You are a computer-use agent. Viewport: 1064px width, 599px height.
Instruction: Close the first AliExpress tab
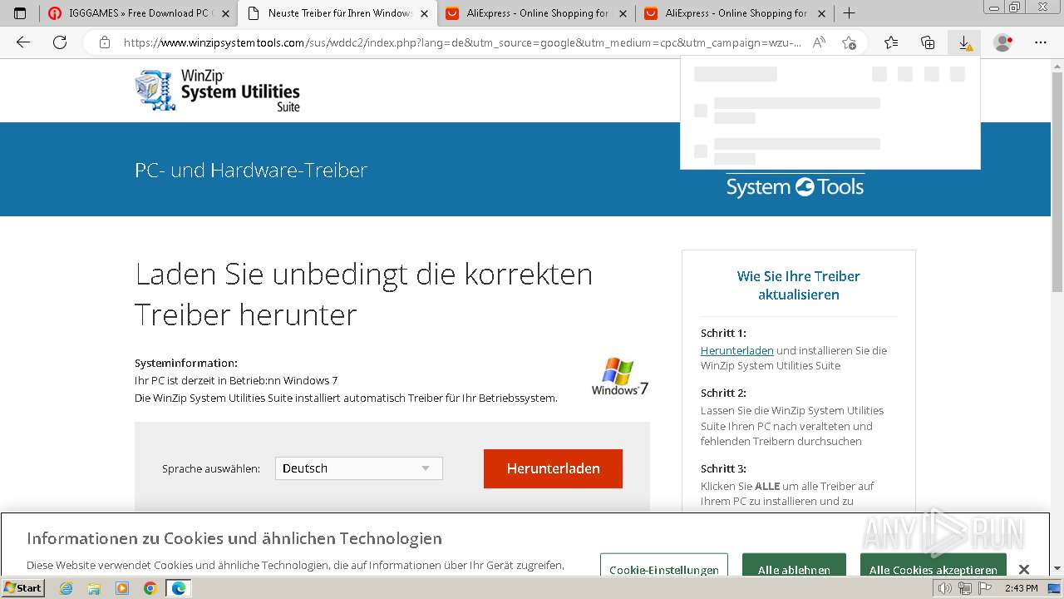pos(623,13)
